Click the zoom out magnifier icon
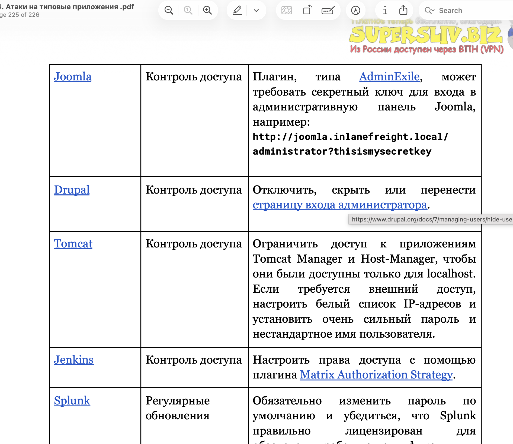513x444 pixels. (169, 11)
